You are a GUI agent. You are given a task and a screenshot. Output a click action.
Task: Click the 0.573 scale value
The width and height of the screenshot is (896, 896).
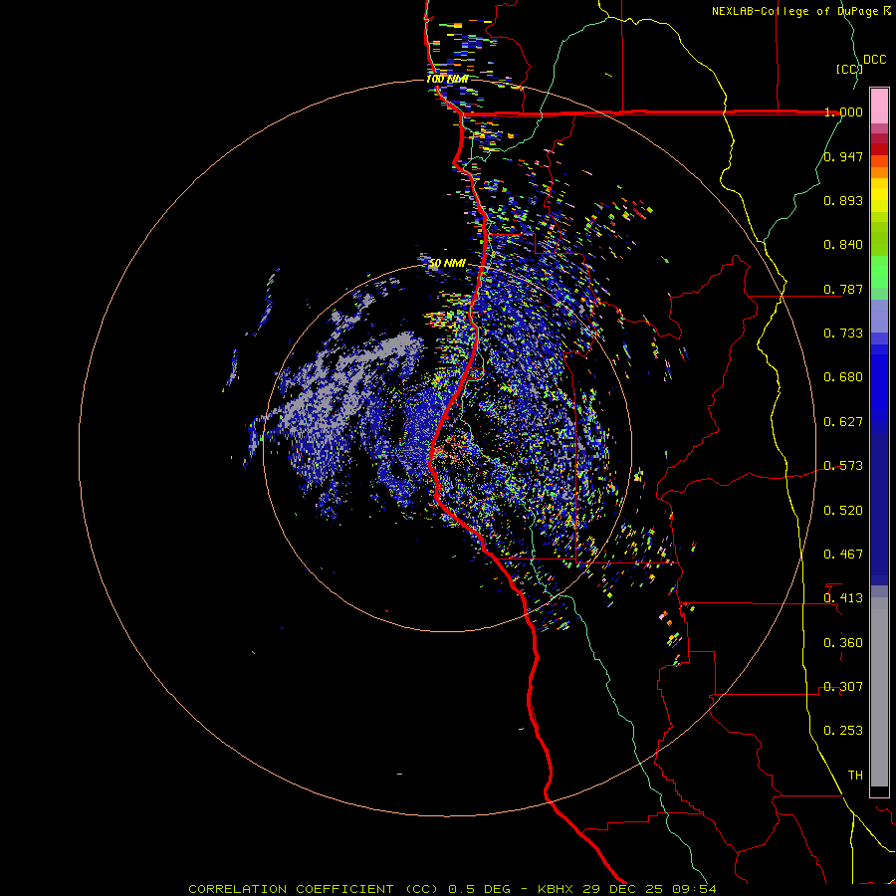pyautogui.click(x=843, y=466)
